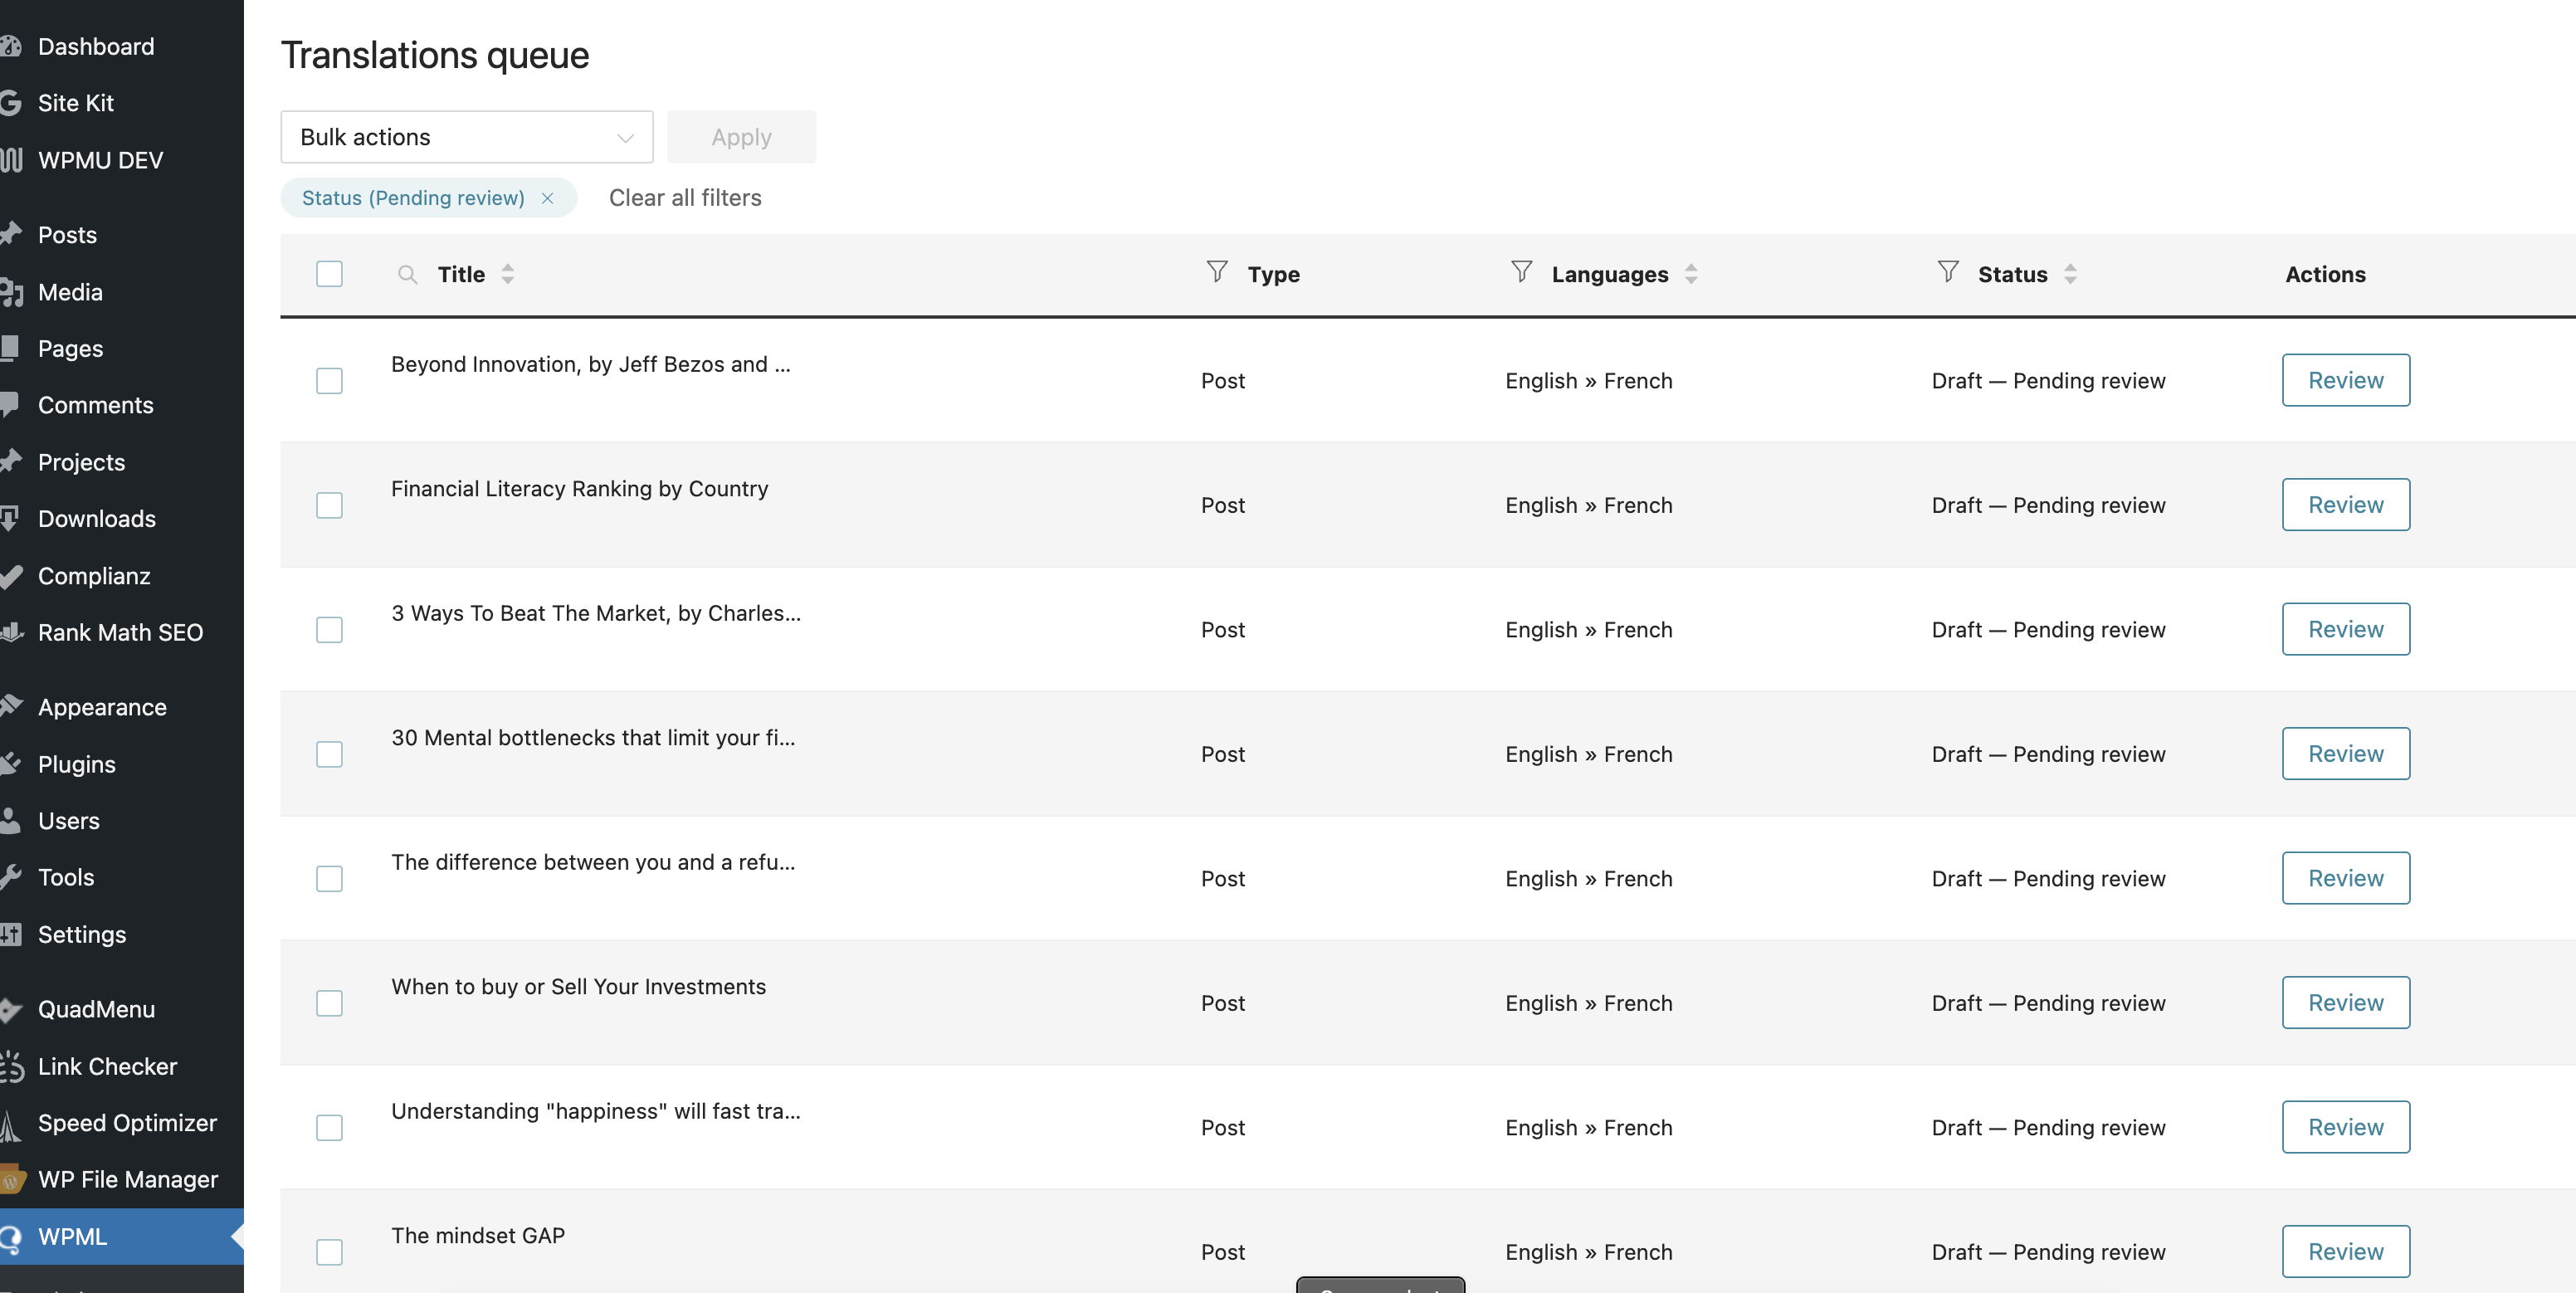Check The mindset GAP row checkbox
The height and width of the screenshot is (1293, 2576).
tap(329, 1252)
